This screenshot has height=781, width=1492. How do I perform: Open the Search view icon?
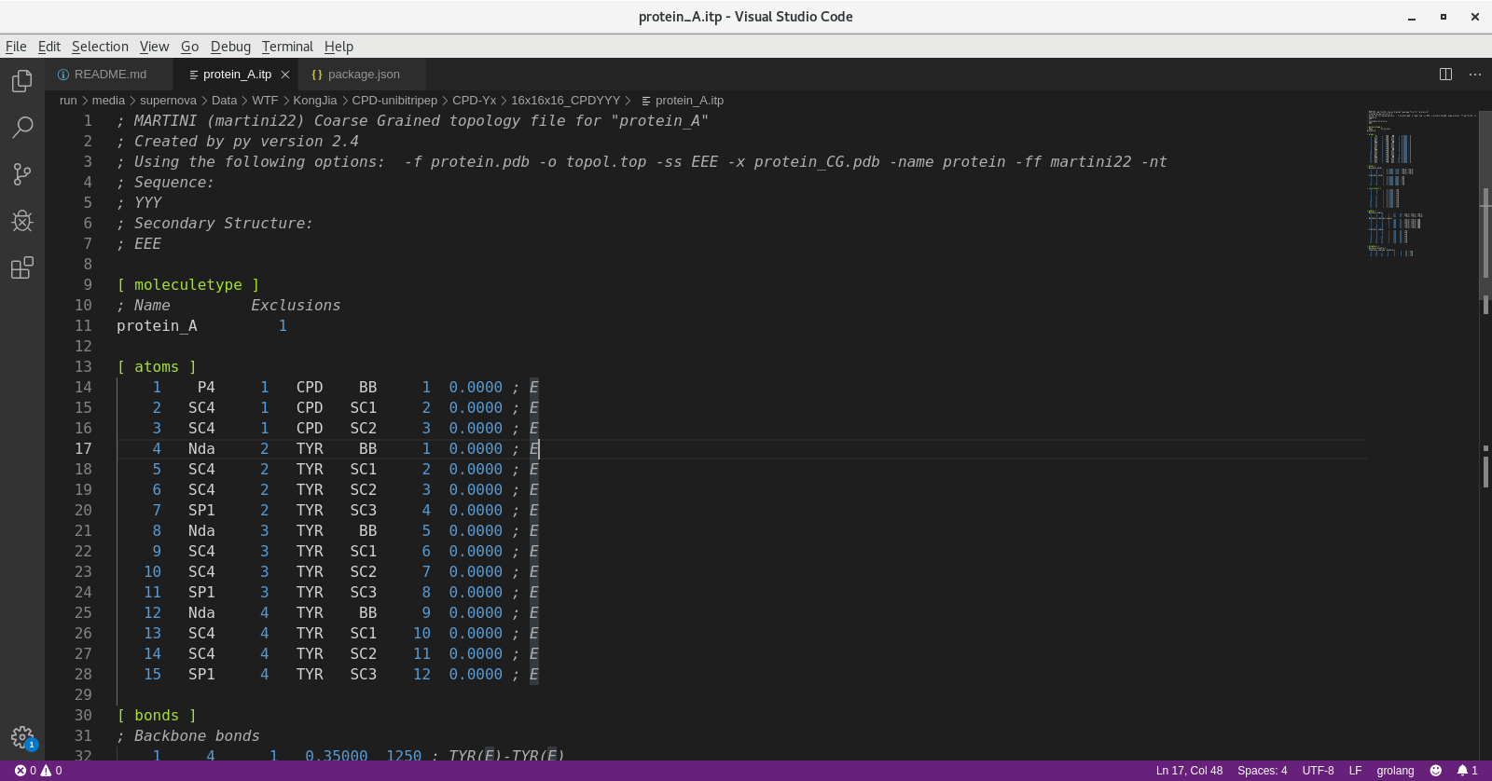(x=22, y=128)
